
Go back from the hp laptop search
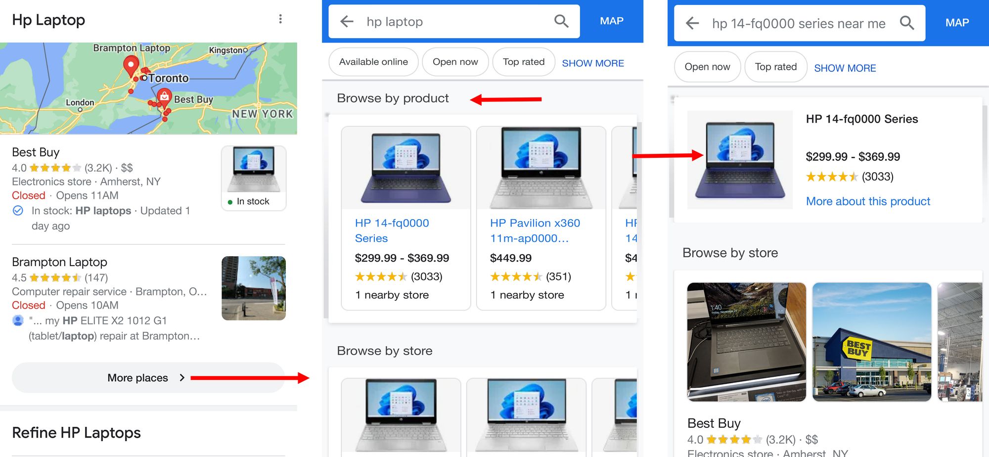click(347, 21)
